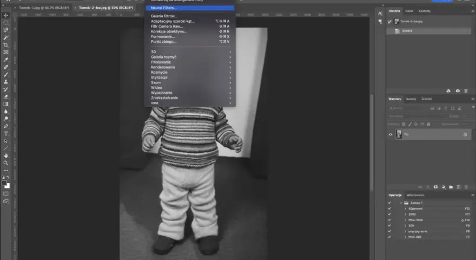Expand the 2000 action
The image size is (476, 260).
[405, 214]
